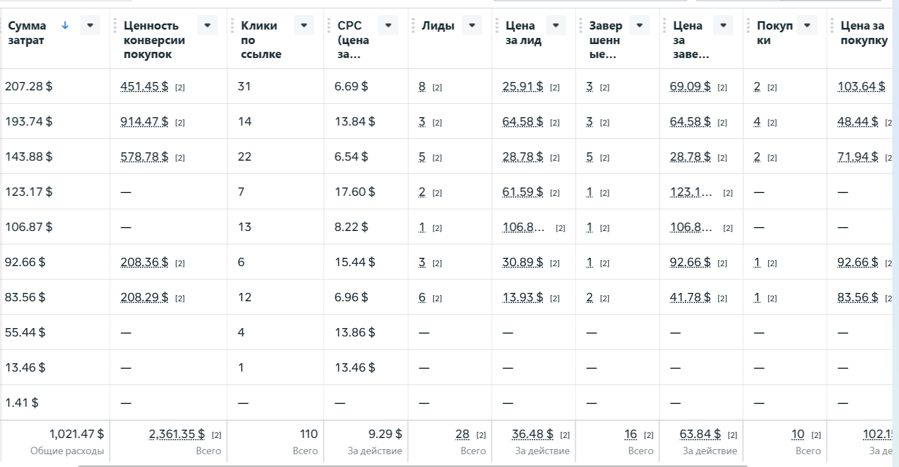Open the Сумма затрат column dropdown
Screen dimensions: 899x467
click(90, 25)
